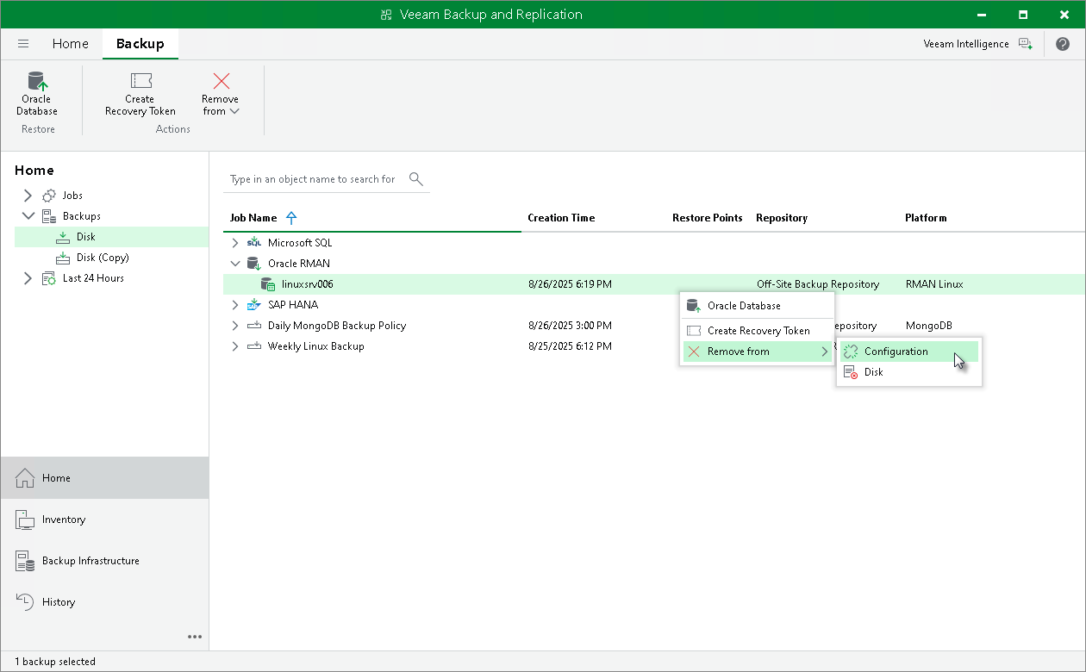Screen dimensions: 1086x672
Task: Expand the Jobs tree node
Action: pyautogui.click(x=28, y=196)
